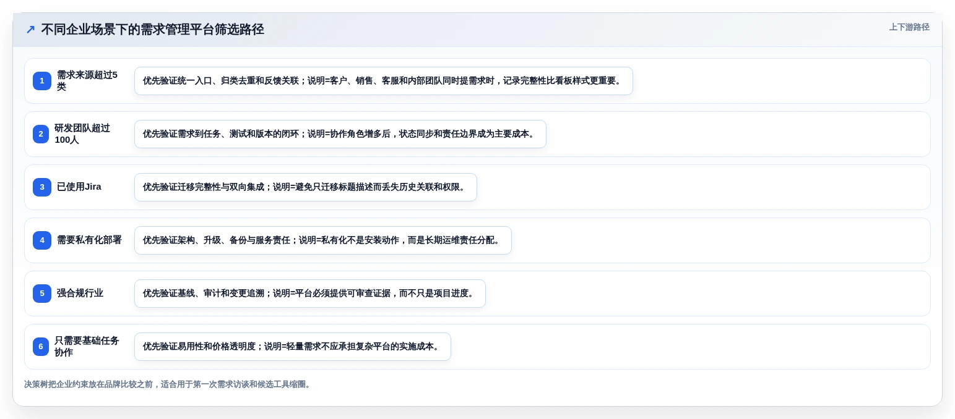The width and height of the screenshot is (955, 419).
Task: Select the 需要私有化部署 label
Action: [x=89, y=240]
